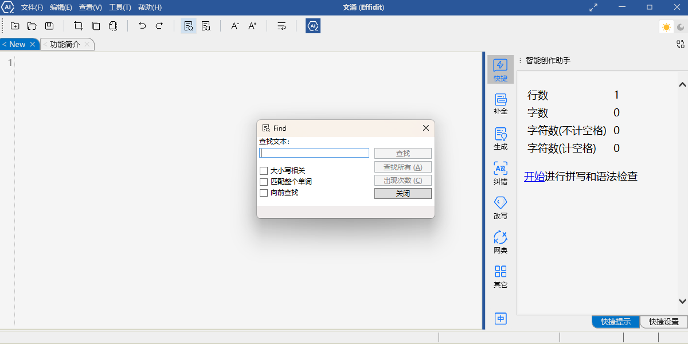Click the new file toolbar icon
688x344 pixels.
tap(15, 26)
